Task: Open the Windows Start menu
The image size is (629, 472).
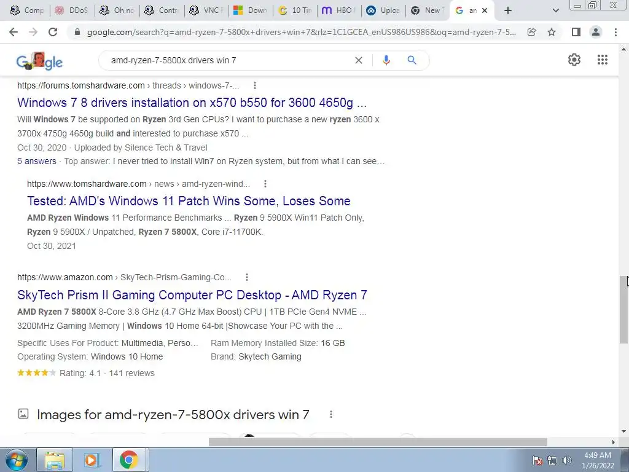Action: (17, 460)
